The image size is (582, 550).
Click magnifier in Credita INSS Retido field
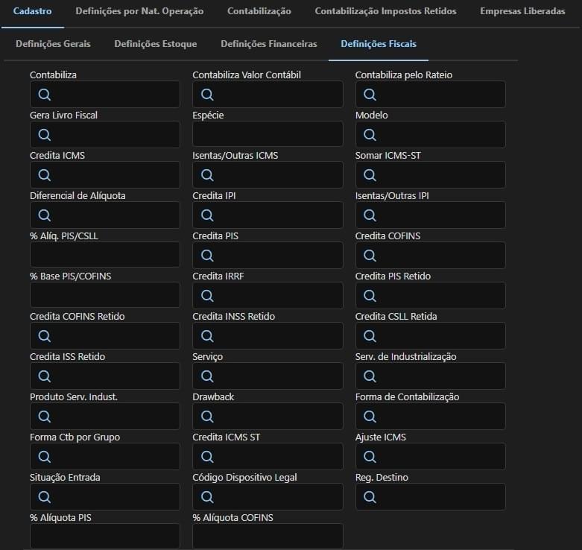[207, 336]
